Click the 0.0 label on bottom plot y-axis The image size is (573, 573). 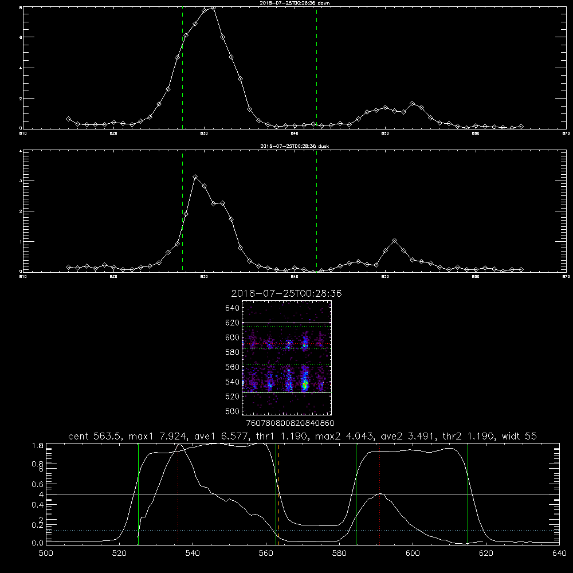tap(38, 543)
